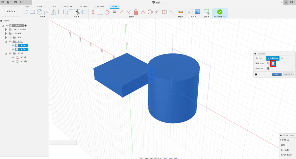This screenshot has height=159, width=296.
Task: Apply the Collinear constraint
Action: [157, 12]
